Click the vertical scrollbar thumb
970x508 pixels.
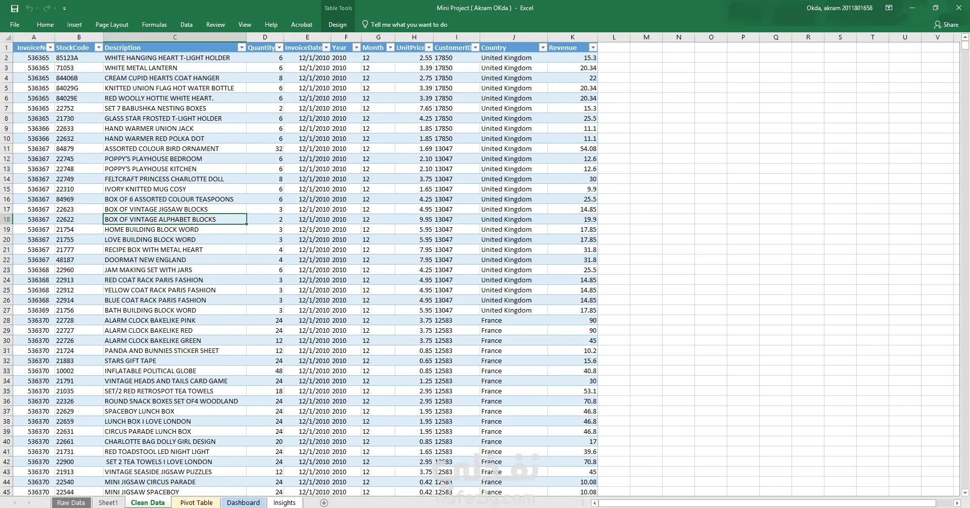965,45
